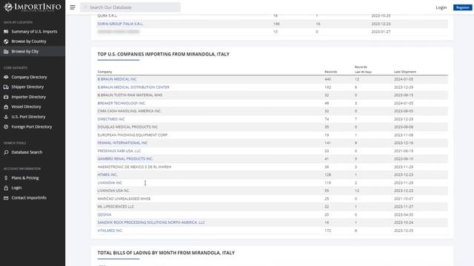Viewport: 474px width, 266px height.
Task: Open Browse by Country in sidebar
Action: [x=29, y=41]
